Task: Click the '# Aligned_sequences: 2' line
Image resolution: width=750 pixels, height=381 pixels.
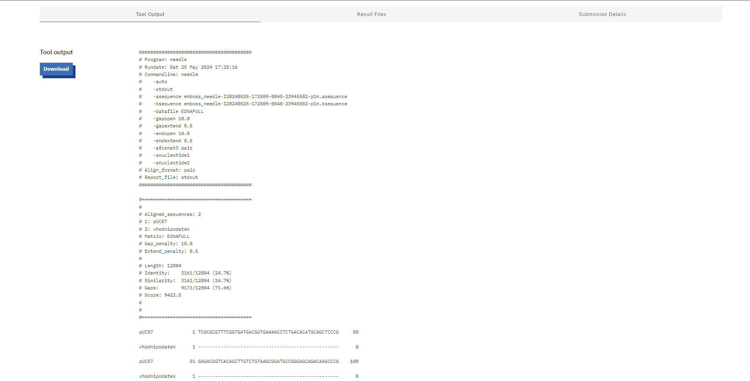Action: point(170,214)
